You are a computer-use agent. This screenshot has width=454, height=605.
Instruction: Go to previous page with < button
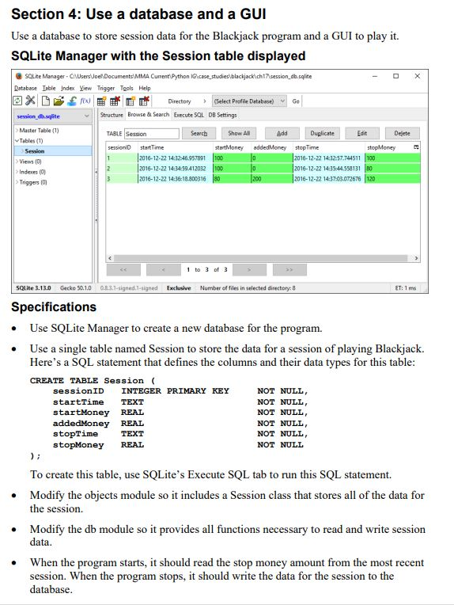point(164,270)
